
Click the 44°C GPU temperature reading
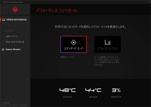[x=93, y=90]
